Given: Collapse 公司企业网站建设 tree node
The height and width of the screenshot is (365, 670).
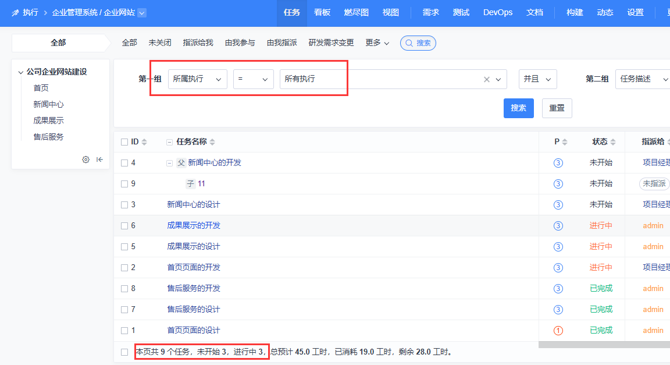Looking at the screenshot, I should point(20,72).
